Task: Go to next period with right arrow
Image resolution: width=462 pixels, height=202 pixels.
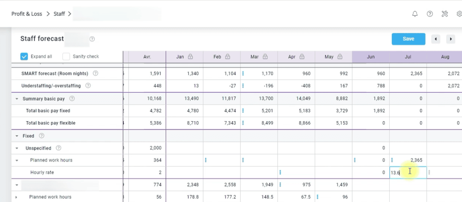Action: [450, 39]
